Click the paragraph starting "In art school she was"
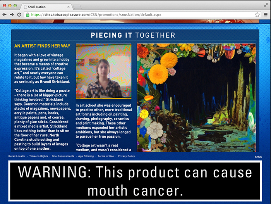271x204 pixels. click(x=104, y=121)
